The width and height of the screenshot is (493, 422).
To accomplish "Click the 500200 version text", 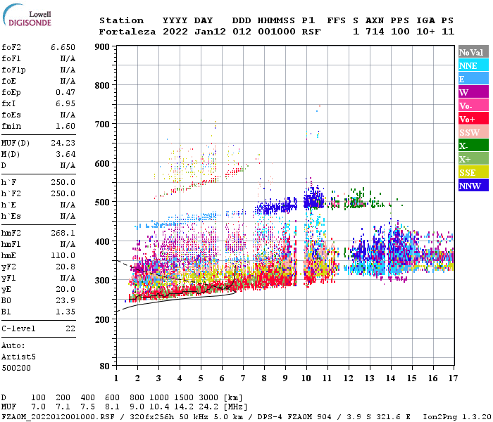I will click(16, 368).
